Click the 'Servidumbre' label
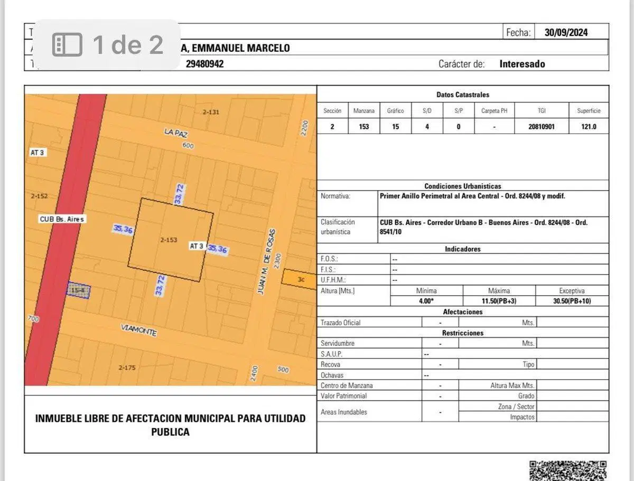The width and height of the screenshot is (634, 481). coord(338,344)
